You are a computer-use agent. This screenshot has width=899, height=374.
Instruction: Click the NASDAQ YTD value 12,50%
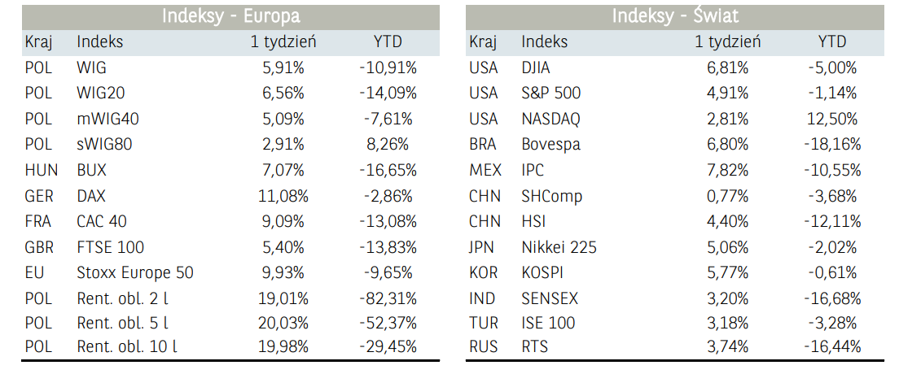pos(832,119)
